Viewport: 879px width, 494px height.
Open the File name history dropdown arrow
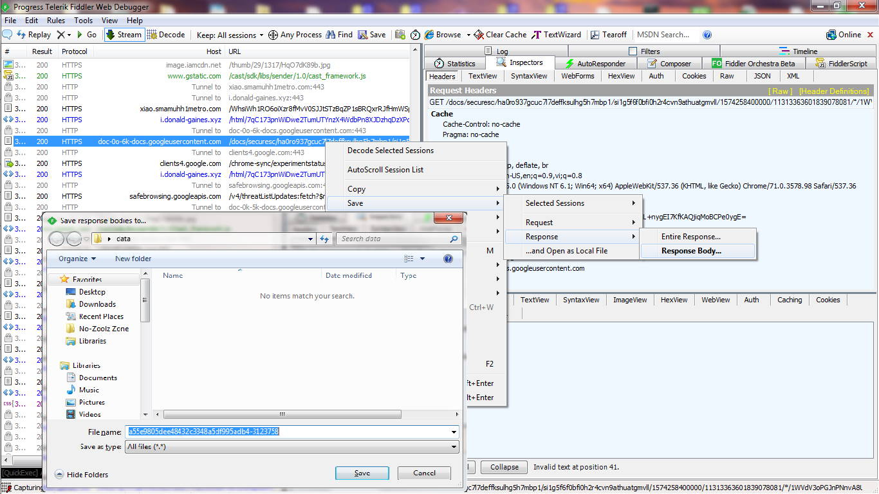point(454,432)
